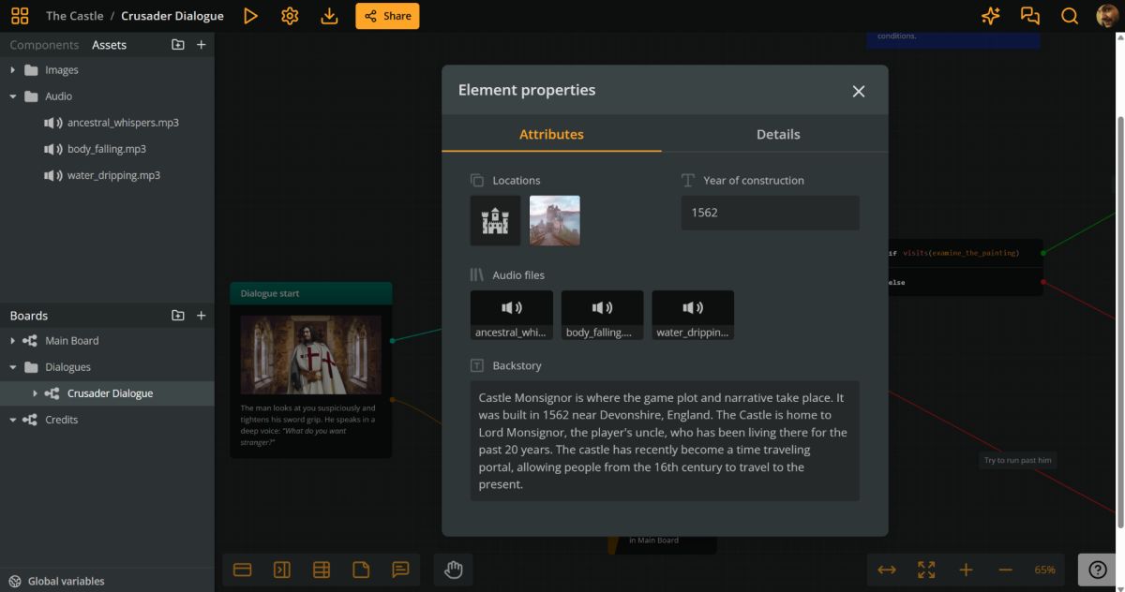The width and height of the screenshot is (1125, 592).
Task: Expand the Crusader Dialogue board
Action: click(x=35, y=393)
